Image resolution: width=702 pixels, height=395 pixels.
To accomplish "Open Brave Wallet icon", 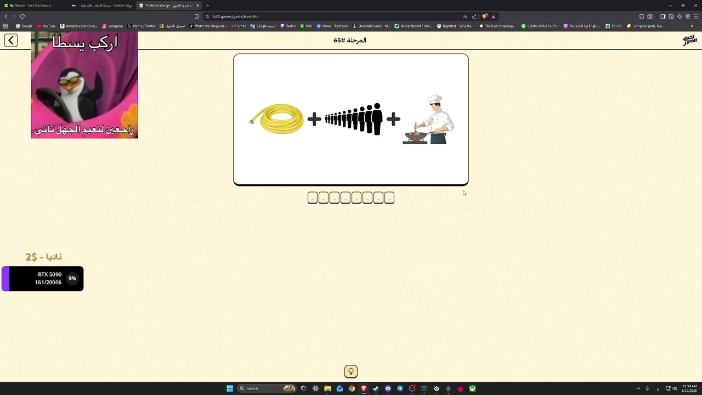I will click(671, 16).
